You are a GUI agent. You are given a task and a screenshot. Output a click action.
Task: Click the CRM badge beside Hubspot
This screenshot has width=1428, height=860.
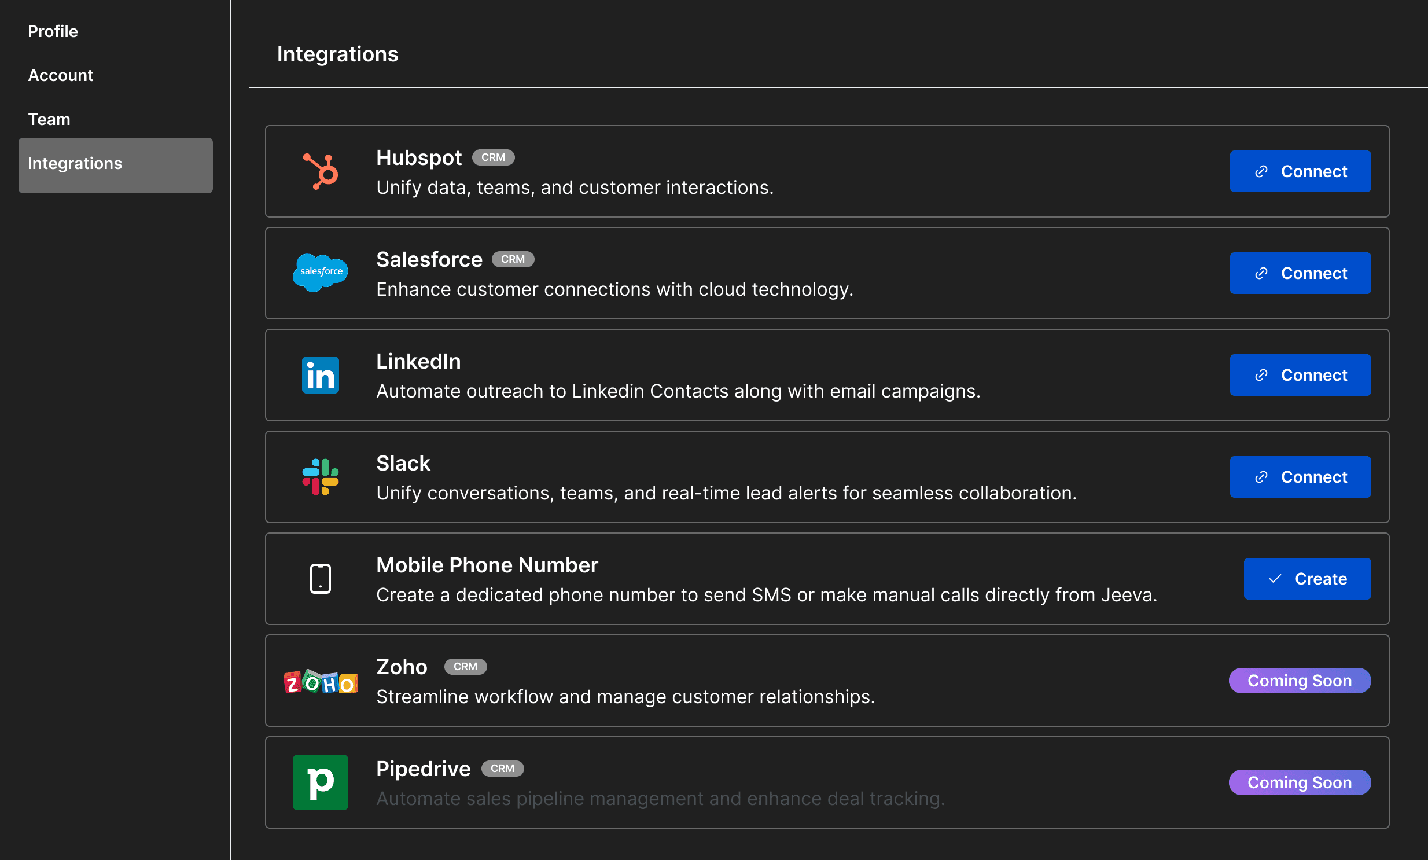click(493, 157)
